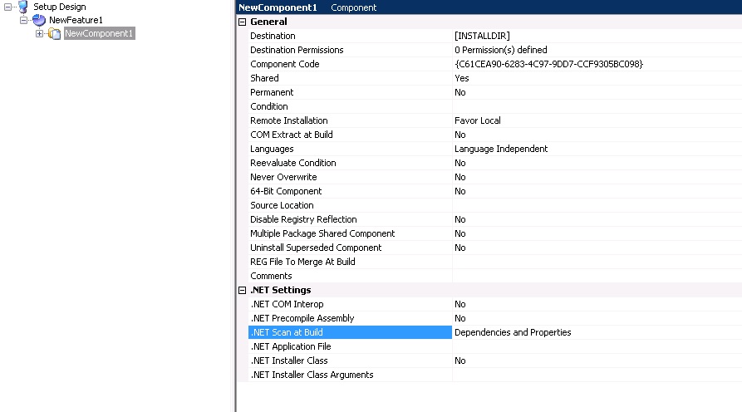Collapse the Setup Design tree node

[x=7, y=7]
